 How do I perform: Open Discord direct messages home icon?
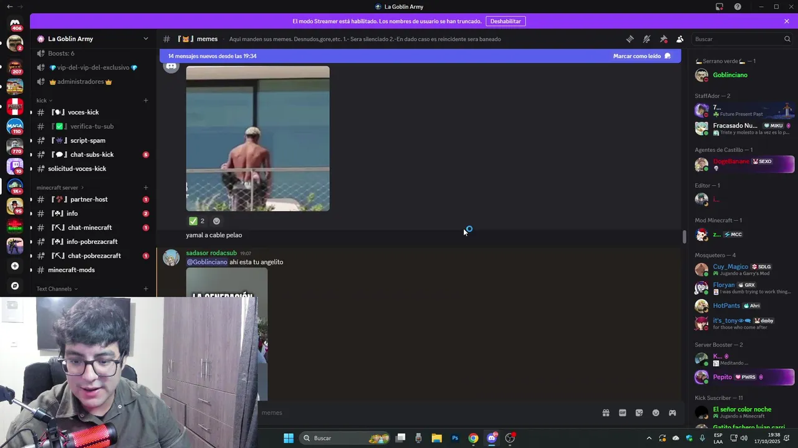[15, 24]
